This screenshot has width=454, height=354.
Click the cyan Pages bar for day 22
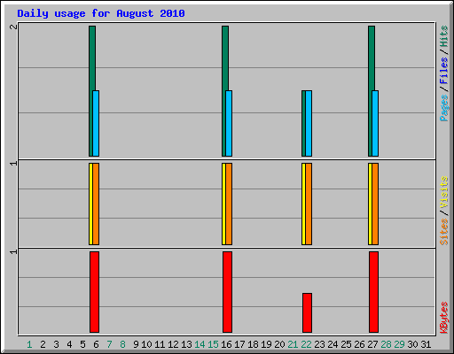pos(309,123)
